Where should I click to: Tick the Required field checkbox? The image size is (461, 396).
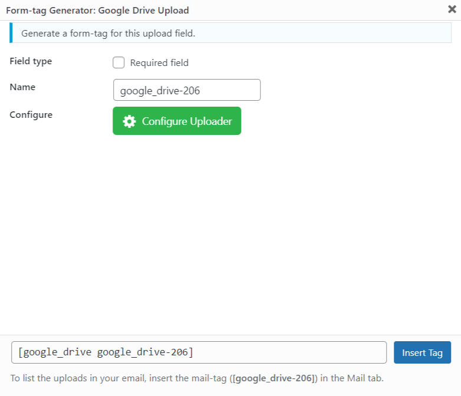pyautogui.click(x=118, y=62)
